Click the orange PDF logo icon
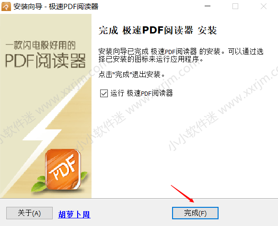This screenshot has height=226, width=278. click(x=63, y=169)
